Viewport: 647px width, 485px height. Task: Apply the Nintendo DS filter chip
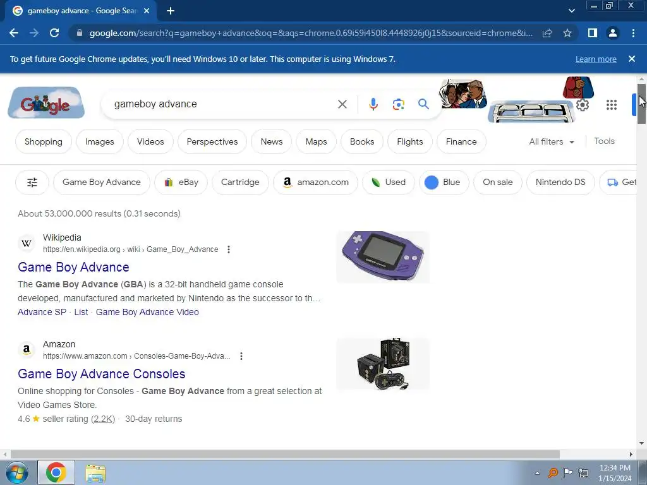[560, 182]
